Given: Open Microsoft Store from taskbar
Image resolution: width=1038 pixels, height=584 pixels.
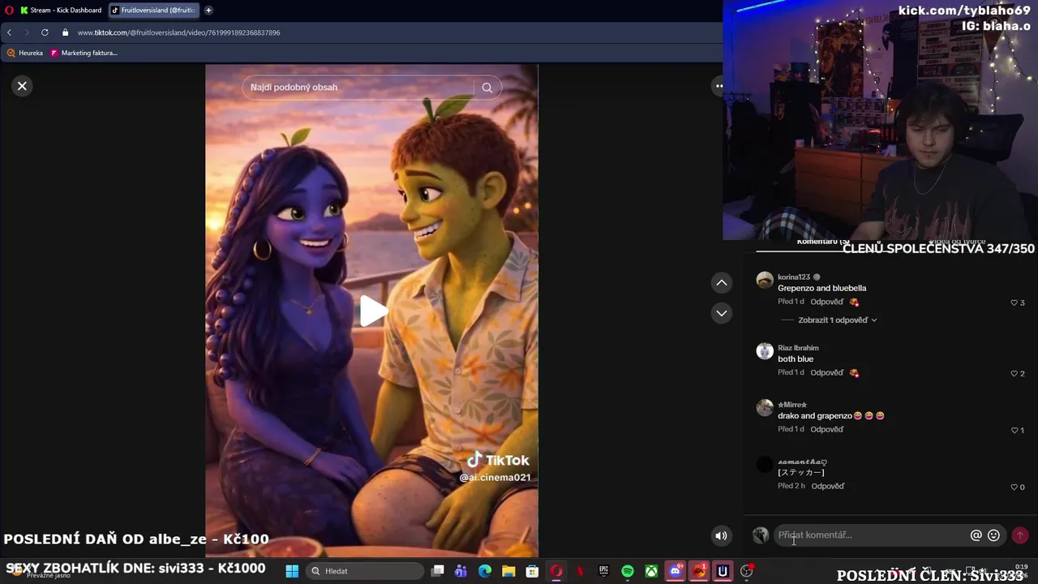Looking at the screenshot, I should [533, 571].
